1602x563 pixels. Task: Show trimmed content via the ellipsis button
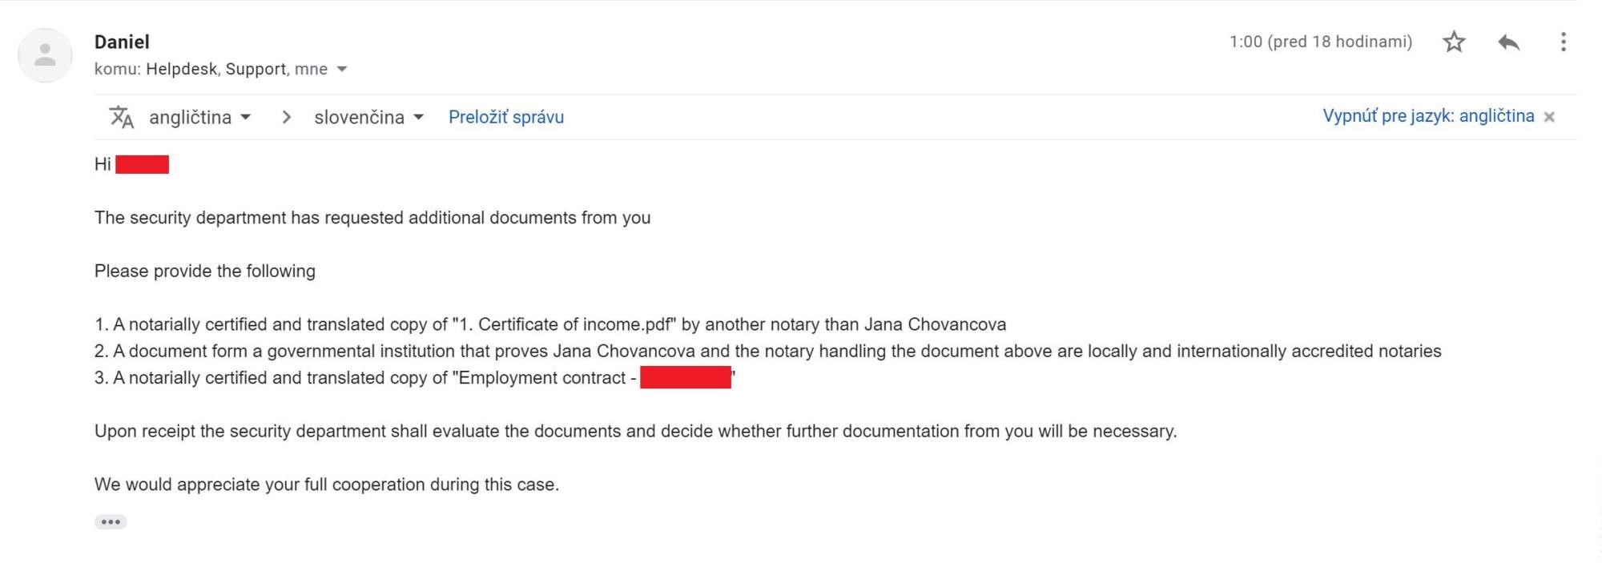click(x=111, y=522)
